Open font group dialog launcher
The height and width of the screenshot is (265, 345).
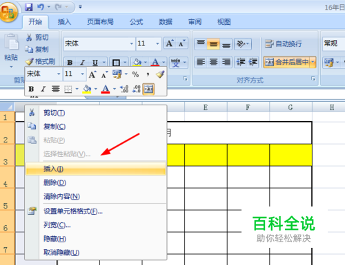point(185,78)
